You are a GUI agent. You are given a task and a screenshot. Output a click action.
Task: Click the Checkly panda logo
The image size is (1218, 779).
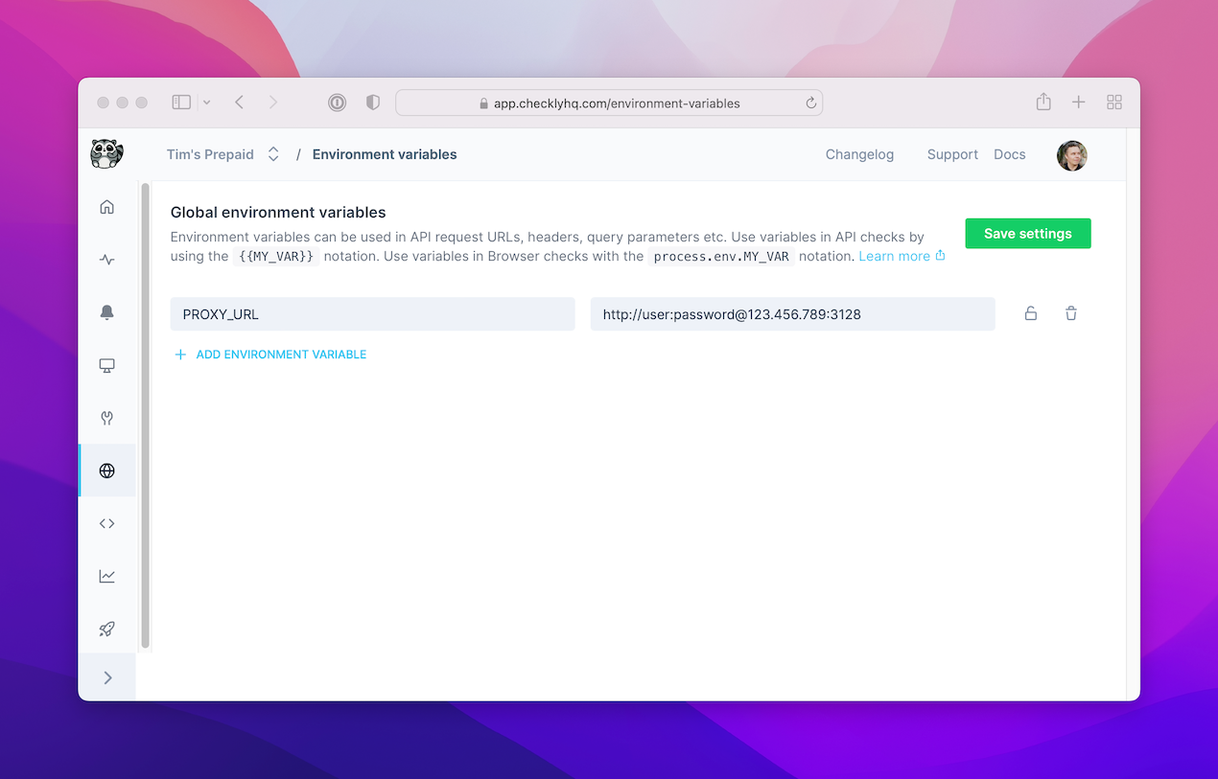(x=106, y=153)
